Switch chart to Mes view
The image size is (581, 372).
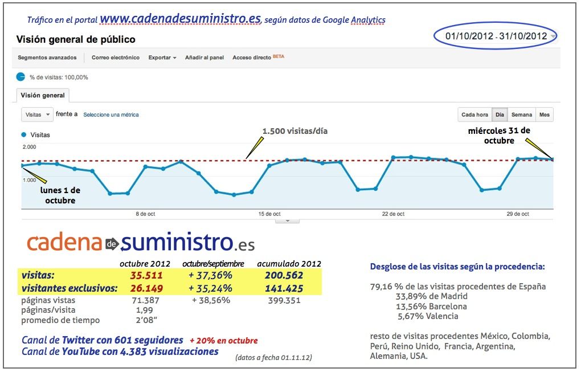pos(545,115)
